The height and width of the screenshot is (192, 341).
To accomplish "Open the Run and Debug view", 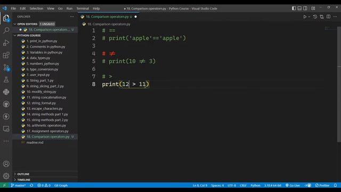I will (x=6, y=43).
